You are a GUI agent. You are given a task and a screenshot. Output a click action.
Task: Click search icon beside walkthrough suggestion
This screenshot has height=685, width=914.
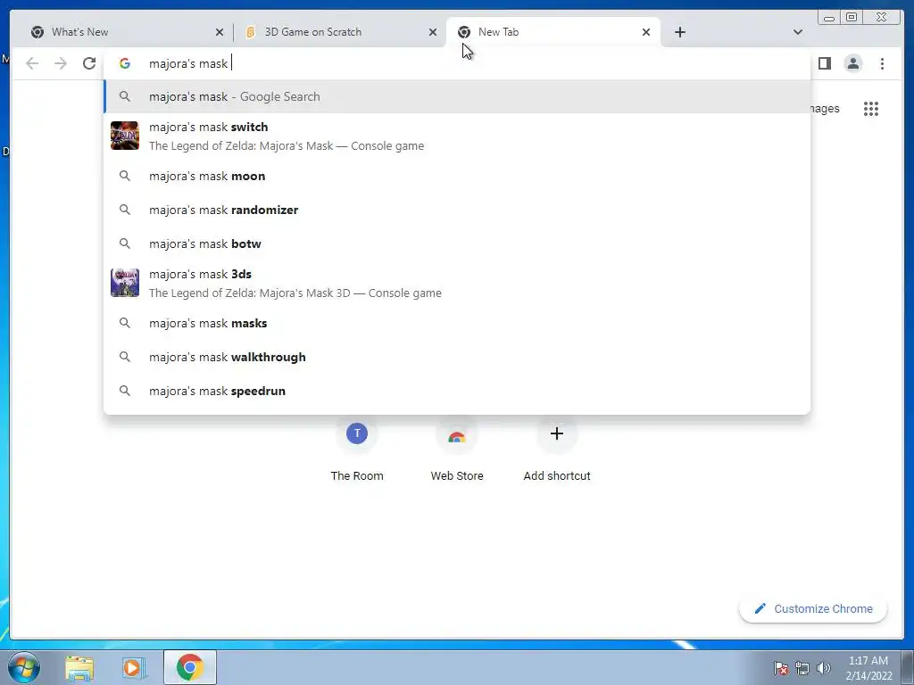125,357
